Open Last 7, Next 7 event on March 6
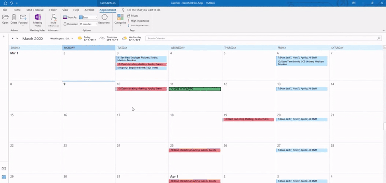Image resolution: width=386 pixels, height=183 pixels. coord(302,58)
